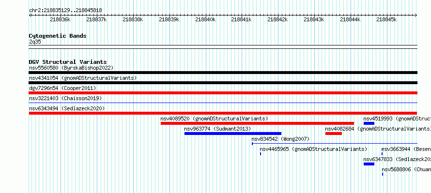Open the nsv963774 (Sudmant2013) label
The image size is (431, 193).
[217, 129]
